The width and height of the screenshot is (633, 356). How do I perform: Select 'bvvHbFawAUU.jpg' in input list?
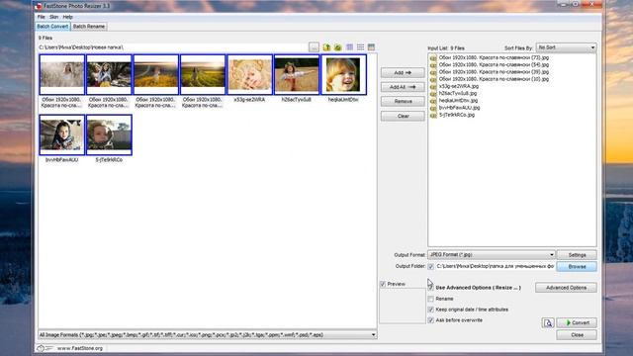(459, 108)
